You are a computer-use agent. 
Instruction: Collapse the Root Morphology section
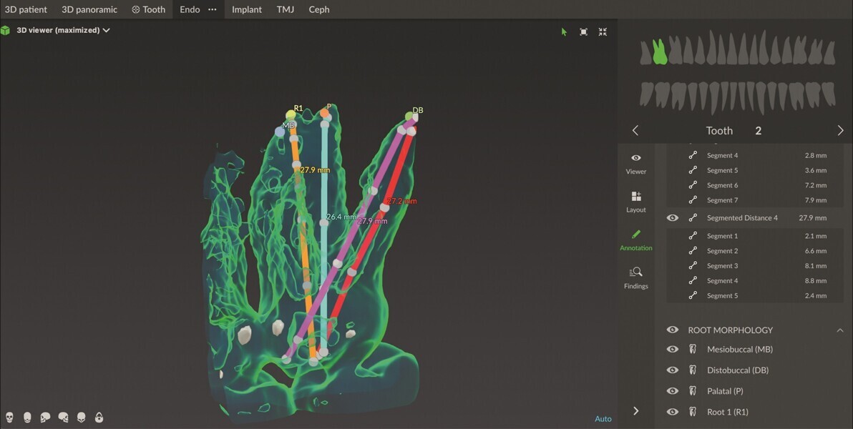point(839,330)
